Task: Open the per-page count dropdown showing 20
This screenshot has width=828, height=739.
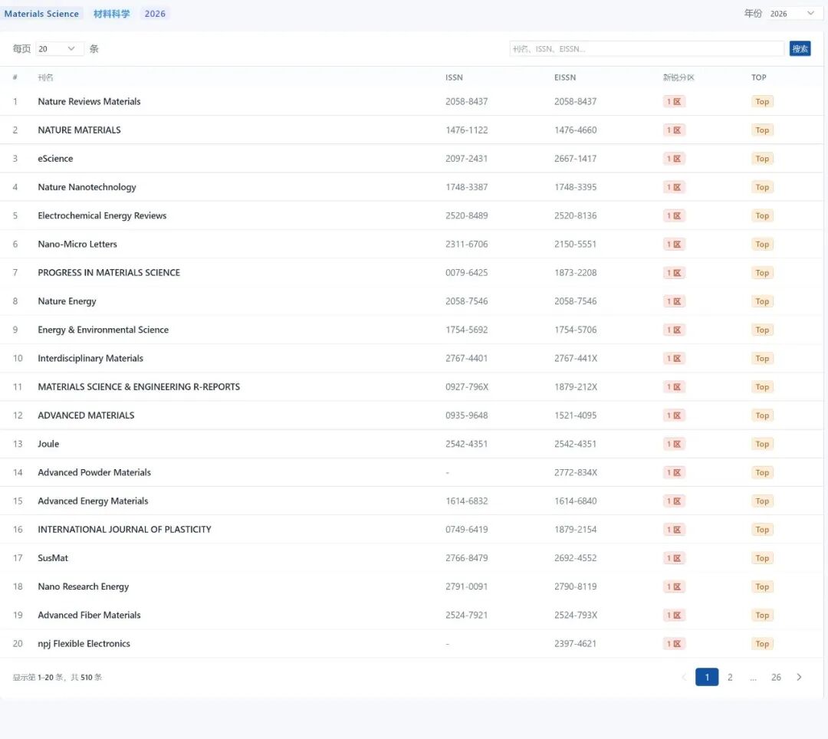Action: coord(59,49)
